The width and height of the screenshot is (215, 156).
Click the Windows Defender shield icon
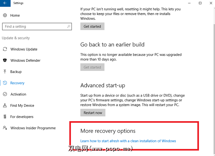coord(5,60)
